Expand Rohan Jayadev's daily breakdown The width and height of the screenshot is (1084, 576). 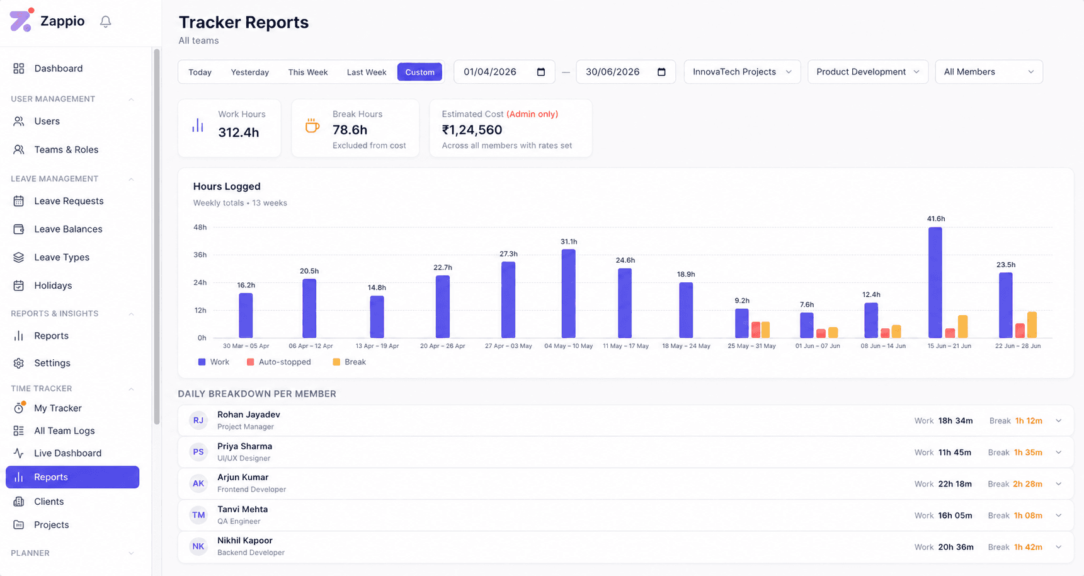click(x=1059, y=421)
